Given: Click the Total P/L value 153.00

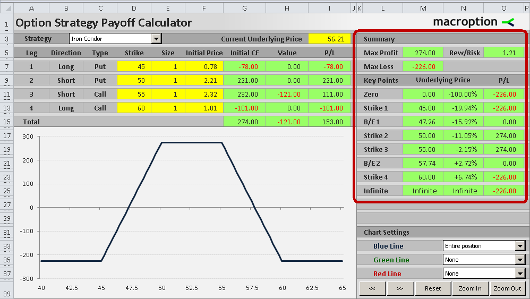Looking at the screenshot, I should point(330,122).
